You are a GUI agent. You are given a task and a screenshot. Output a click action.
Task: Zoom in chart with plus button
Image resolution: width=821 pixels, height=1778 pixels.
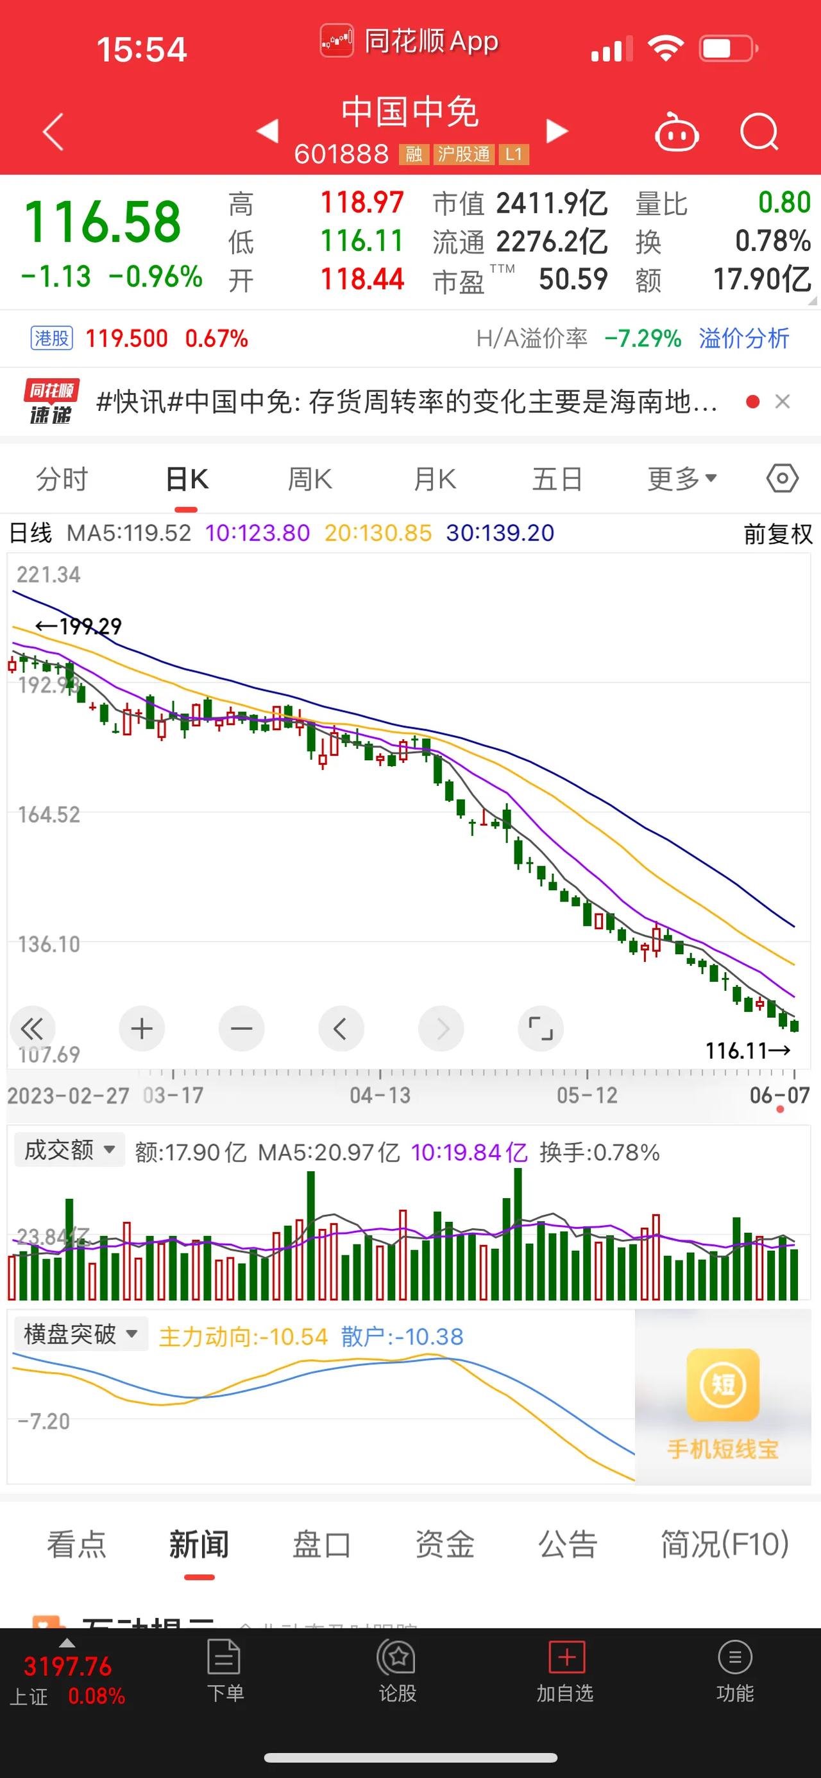[x=141, y=1029]
